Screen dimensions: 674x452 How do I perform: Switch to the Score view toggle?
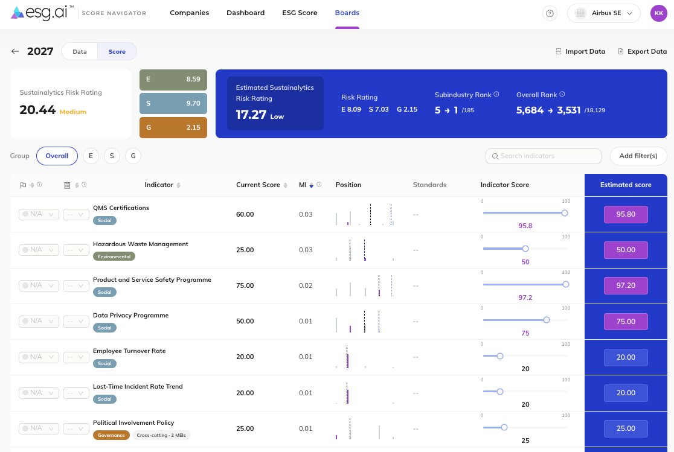(x=117, y=51)
